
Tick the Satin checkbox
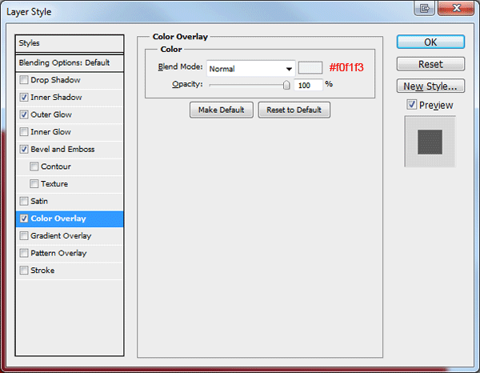[24, 201]
